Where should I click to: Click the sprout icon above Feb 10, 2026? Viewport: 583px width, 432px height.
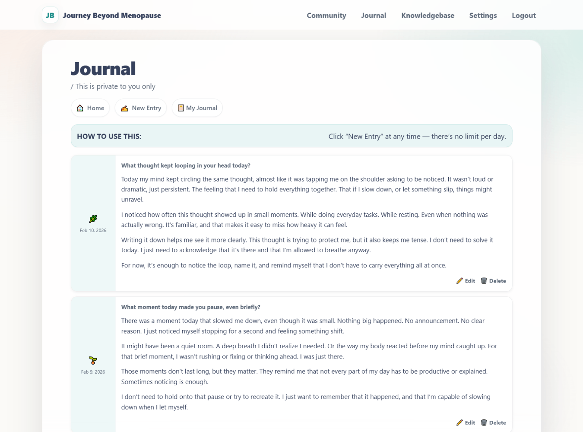pyautogui.click(x=93, y=219)
